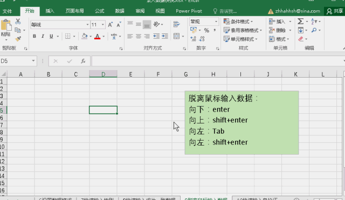Open the Power Pivot tab

(x=189, y=11)
